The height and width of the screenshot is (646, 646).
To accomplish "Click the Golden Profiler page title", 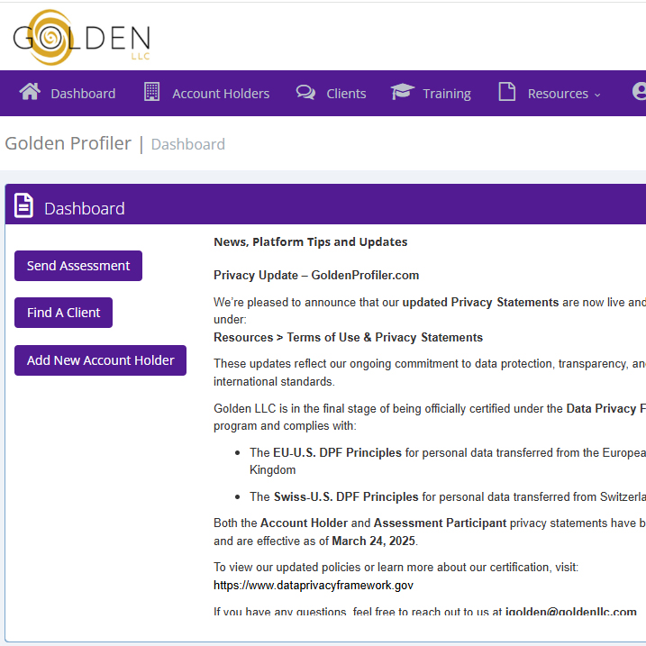I will tap(68, 143).
